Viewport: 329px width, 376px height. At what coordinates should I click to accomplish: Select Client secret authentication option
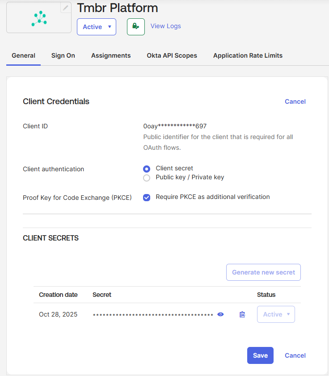[147, 169]
